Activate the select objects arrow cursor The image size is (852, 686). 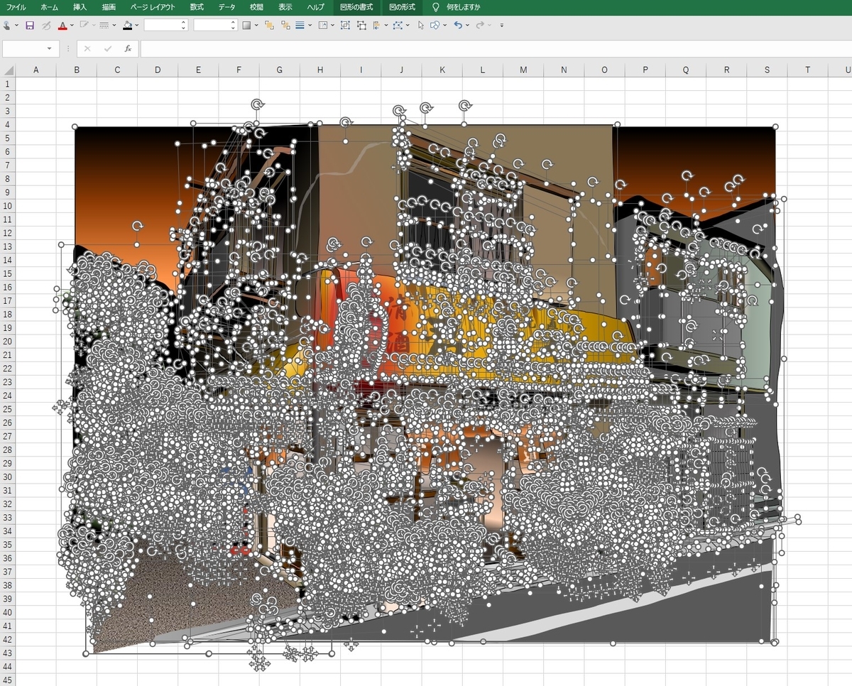pyautogui.click(x=420, y=25)
